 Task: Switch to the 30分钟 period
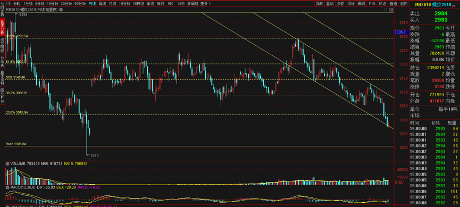[66, 4]
